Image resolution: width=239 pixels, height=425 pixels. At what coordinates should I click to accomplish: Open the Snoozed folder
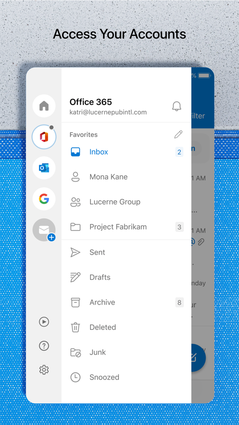[127, 377]
